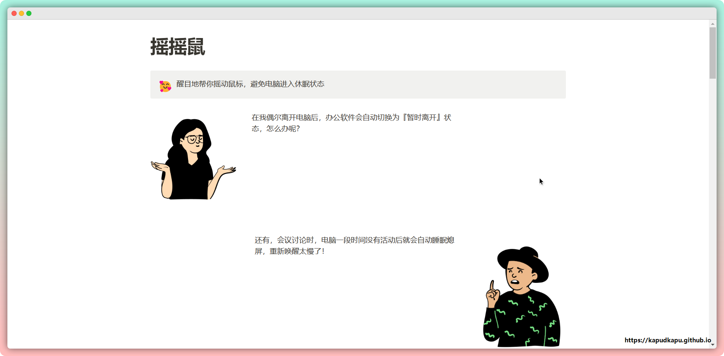
Task: Grab the vertical scrollbar thumb
Action: click(713, 53)
